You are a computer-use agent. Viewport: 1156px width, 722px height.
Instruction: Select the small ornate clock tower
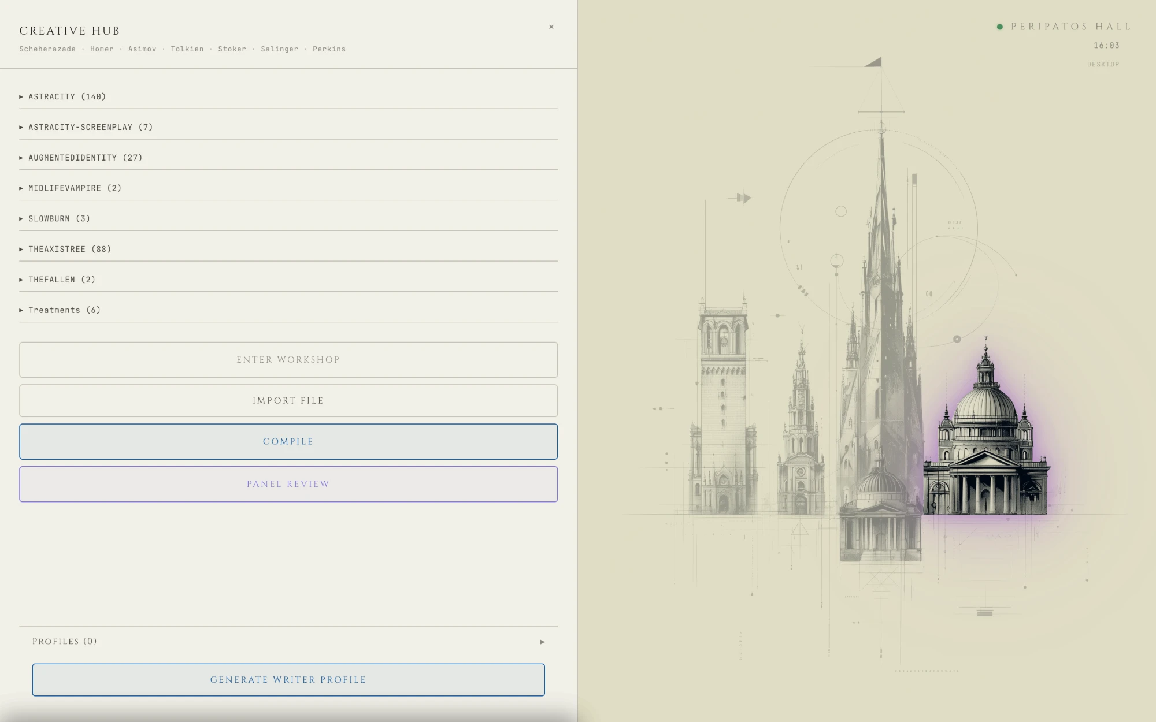pyautogui.click(x=801, y=427)
